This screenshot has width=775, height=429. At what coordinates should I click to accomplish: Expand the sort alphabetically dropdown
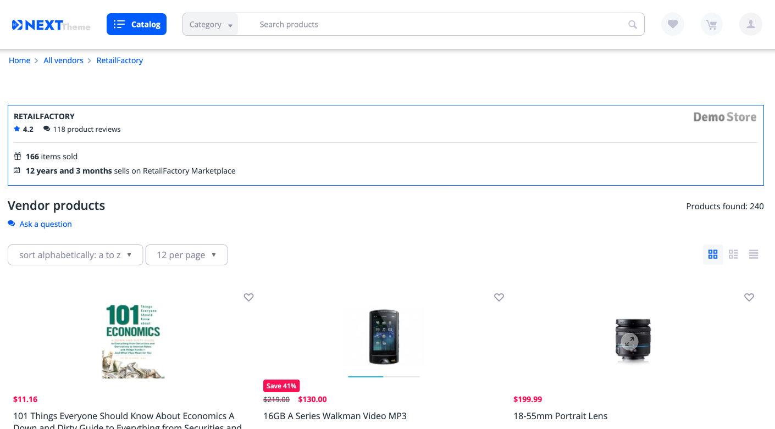tap(75, 255)
